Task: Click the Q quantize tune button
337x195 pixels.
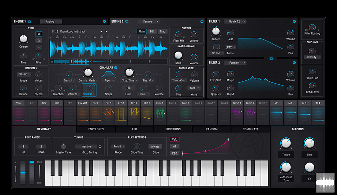Action: [38, 41]
